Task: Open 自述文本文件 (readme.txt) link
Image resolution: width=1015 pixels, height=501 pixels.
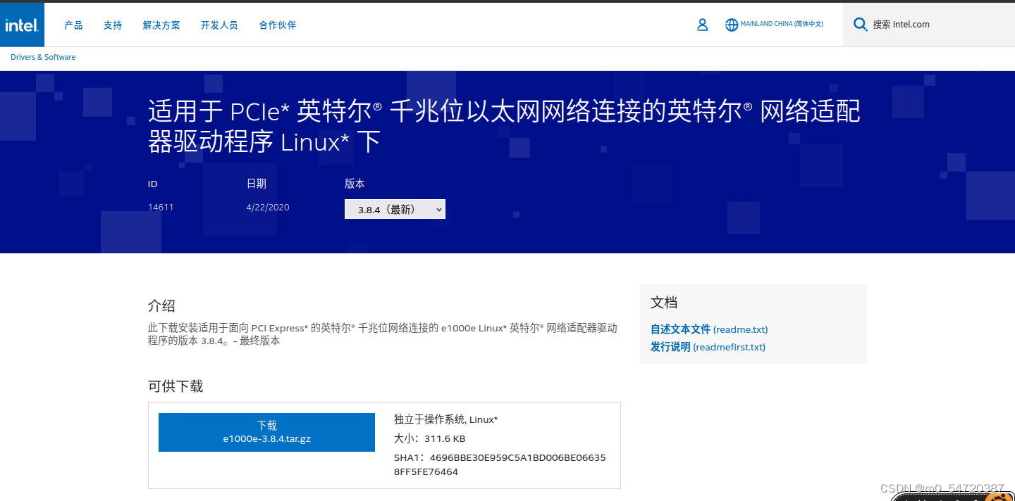Action: tap(709, 329)
